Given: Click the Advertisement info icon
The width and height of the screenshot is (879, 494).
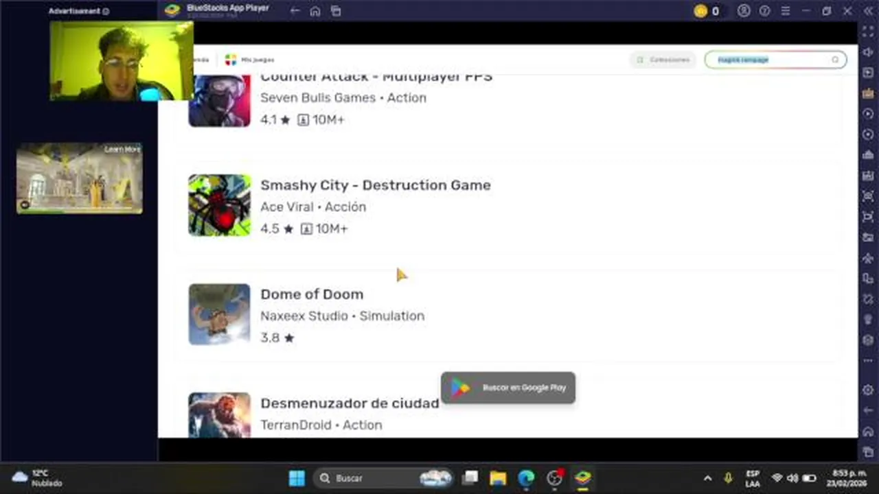Looking at the screenshot, I should (x=106, y=12).
